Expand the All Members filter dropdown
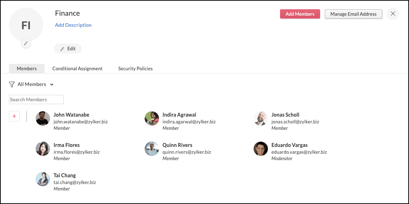Screen dimensions: 409x204 [x=35, y=85]
